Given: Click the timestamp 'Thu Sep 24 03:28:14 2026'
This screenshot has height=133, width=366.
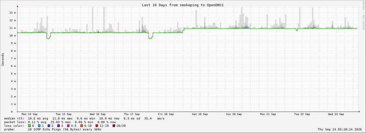Looking at the screenshot, I should click(x=340, y=129).
